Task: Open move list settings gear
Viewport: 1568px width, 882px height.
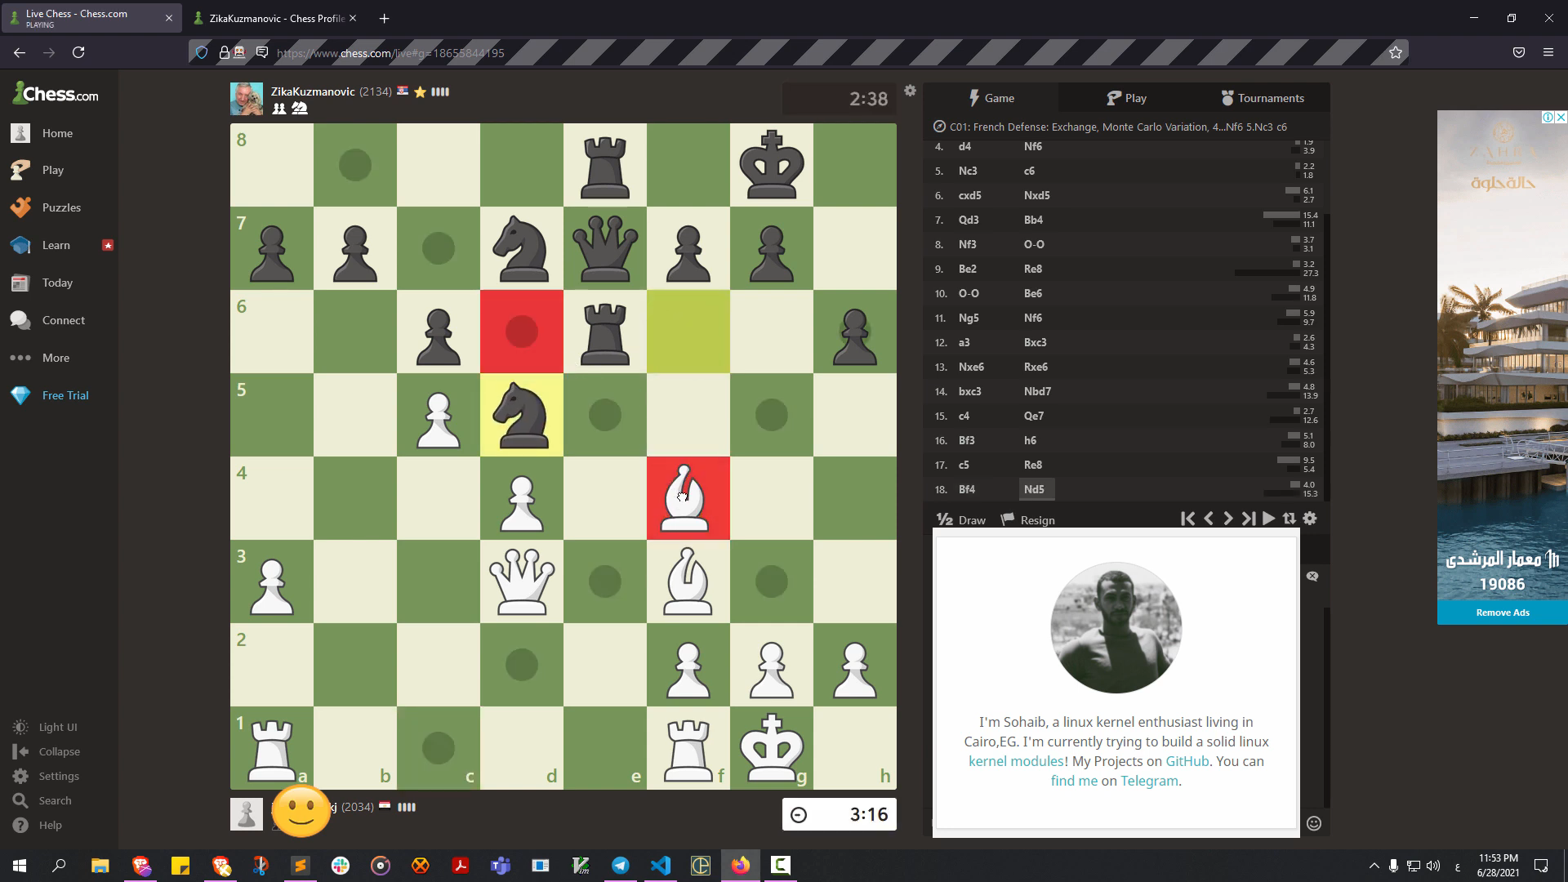Action: click(x=1310, y=519)
